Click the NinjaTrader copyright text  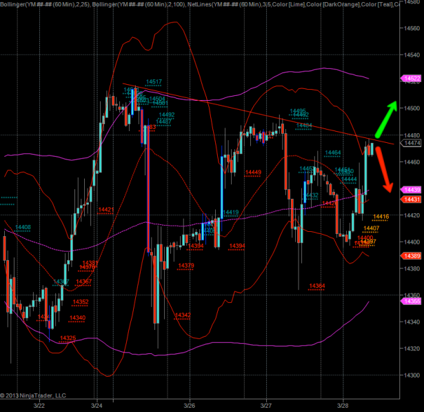pos(35,395)
